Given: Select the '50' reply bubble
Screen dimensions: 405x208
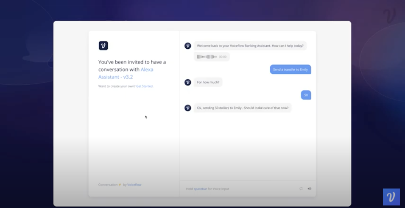Looking at the screenshot, I should pos(306,95).
